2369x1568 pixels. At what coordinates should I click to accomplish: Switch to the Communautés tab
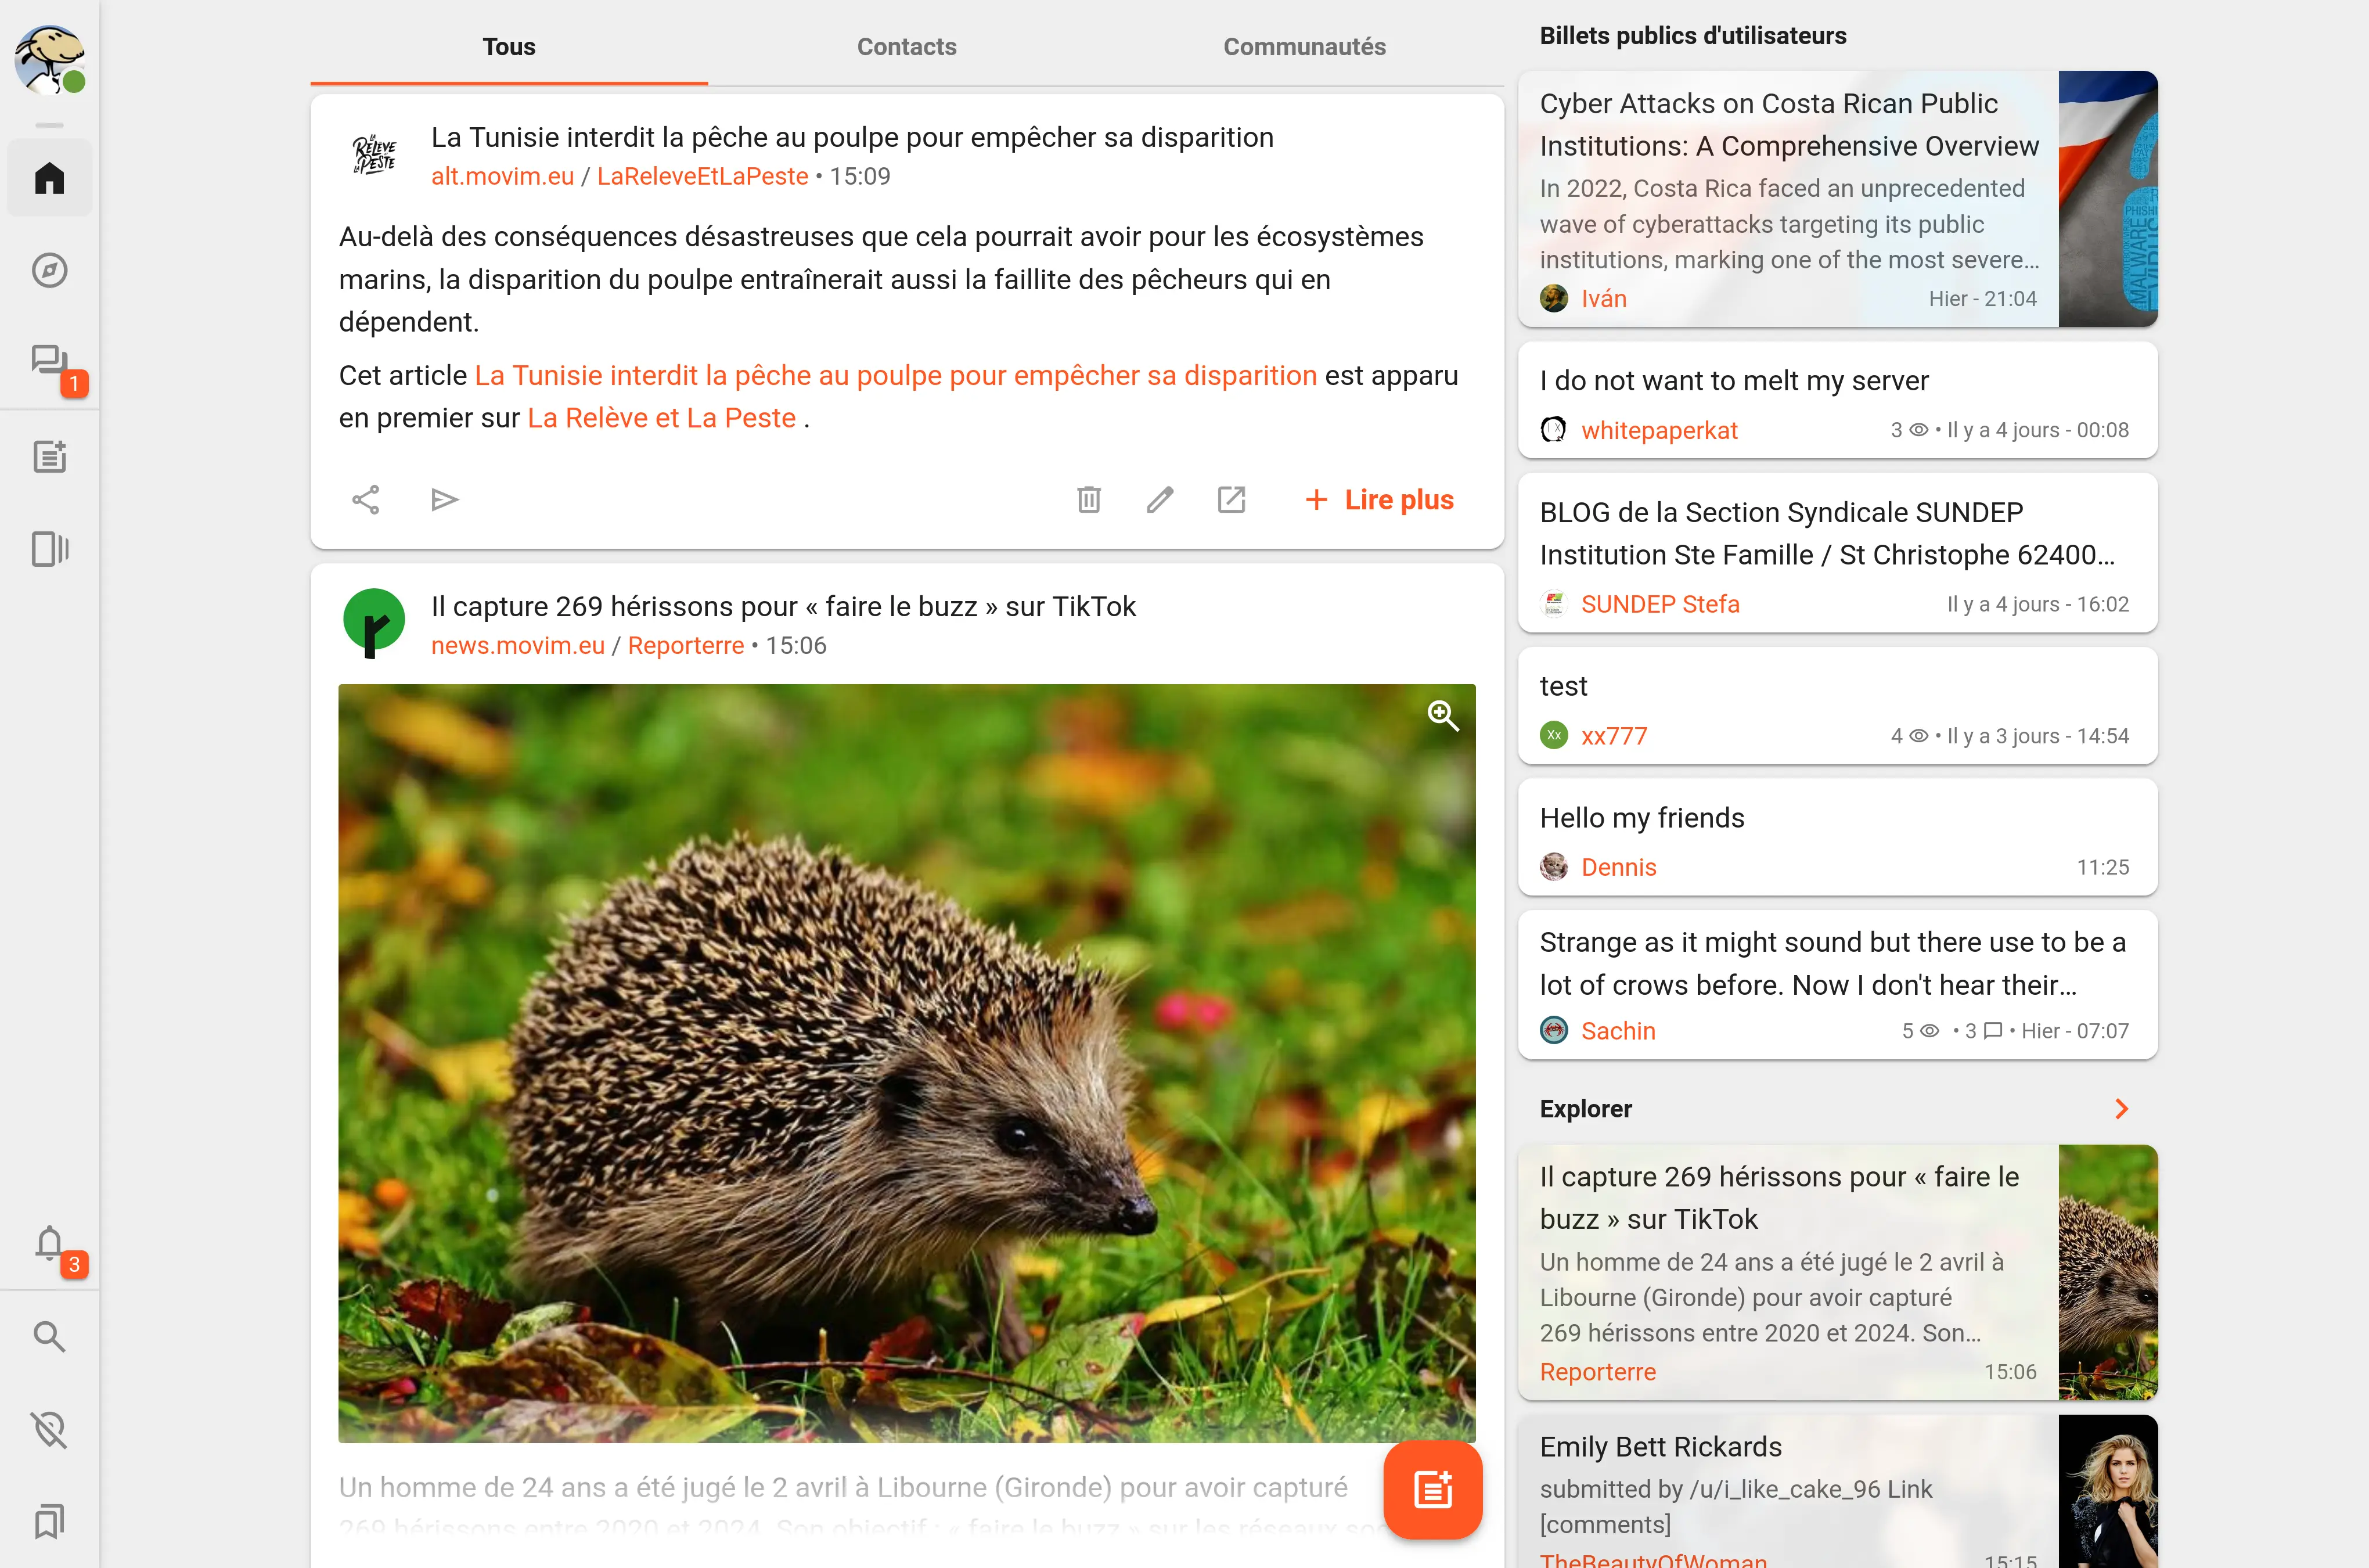(1304, 47)
